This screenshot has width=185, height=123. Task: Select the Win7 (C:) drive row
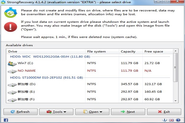[x=90, y=63]
